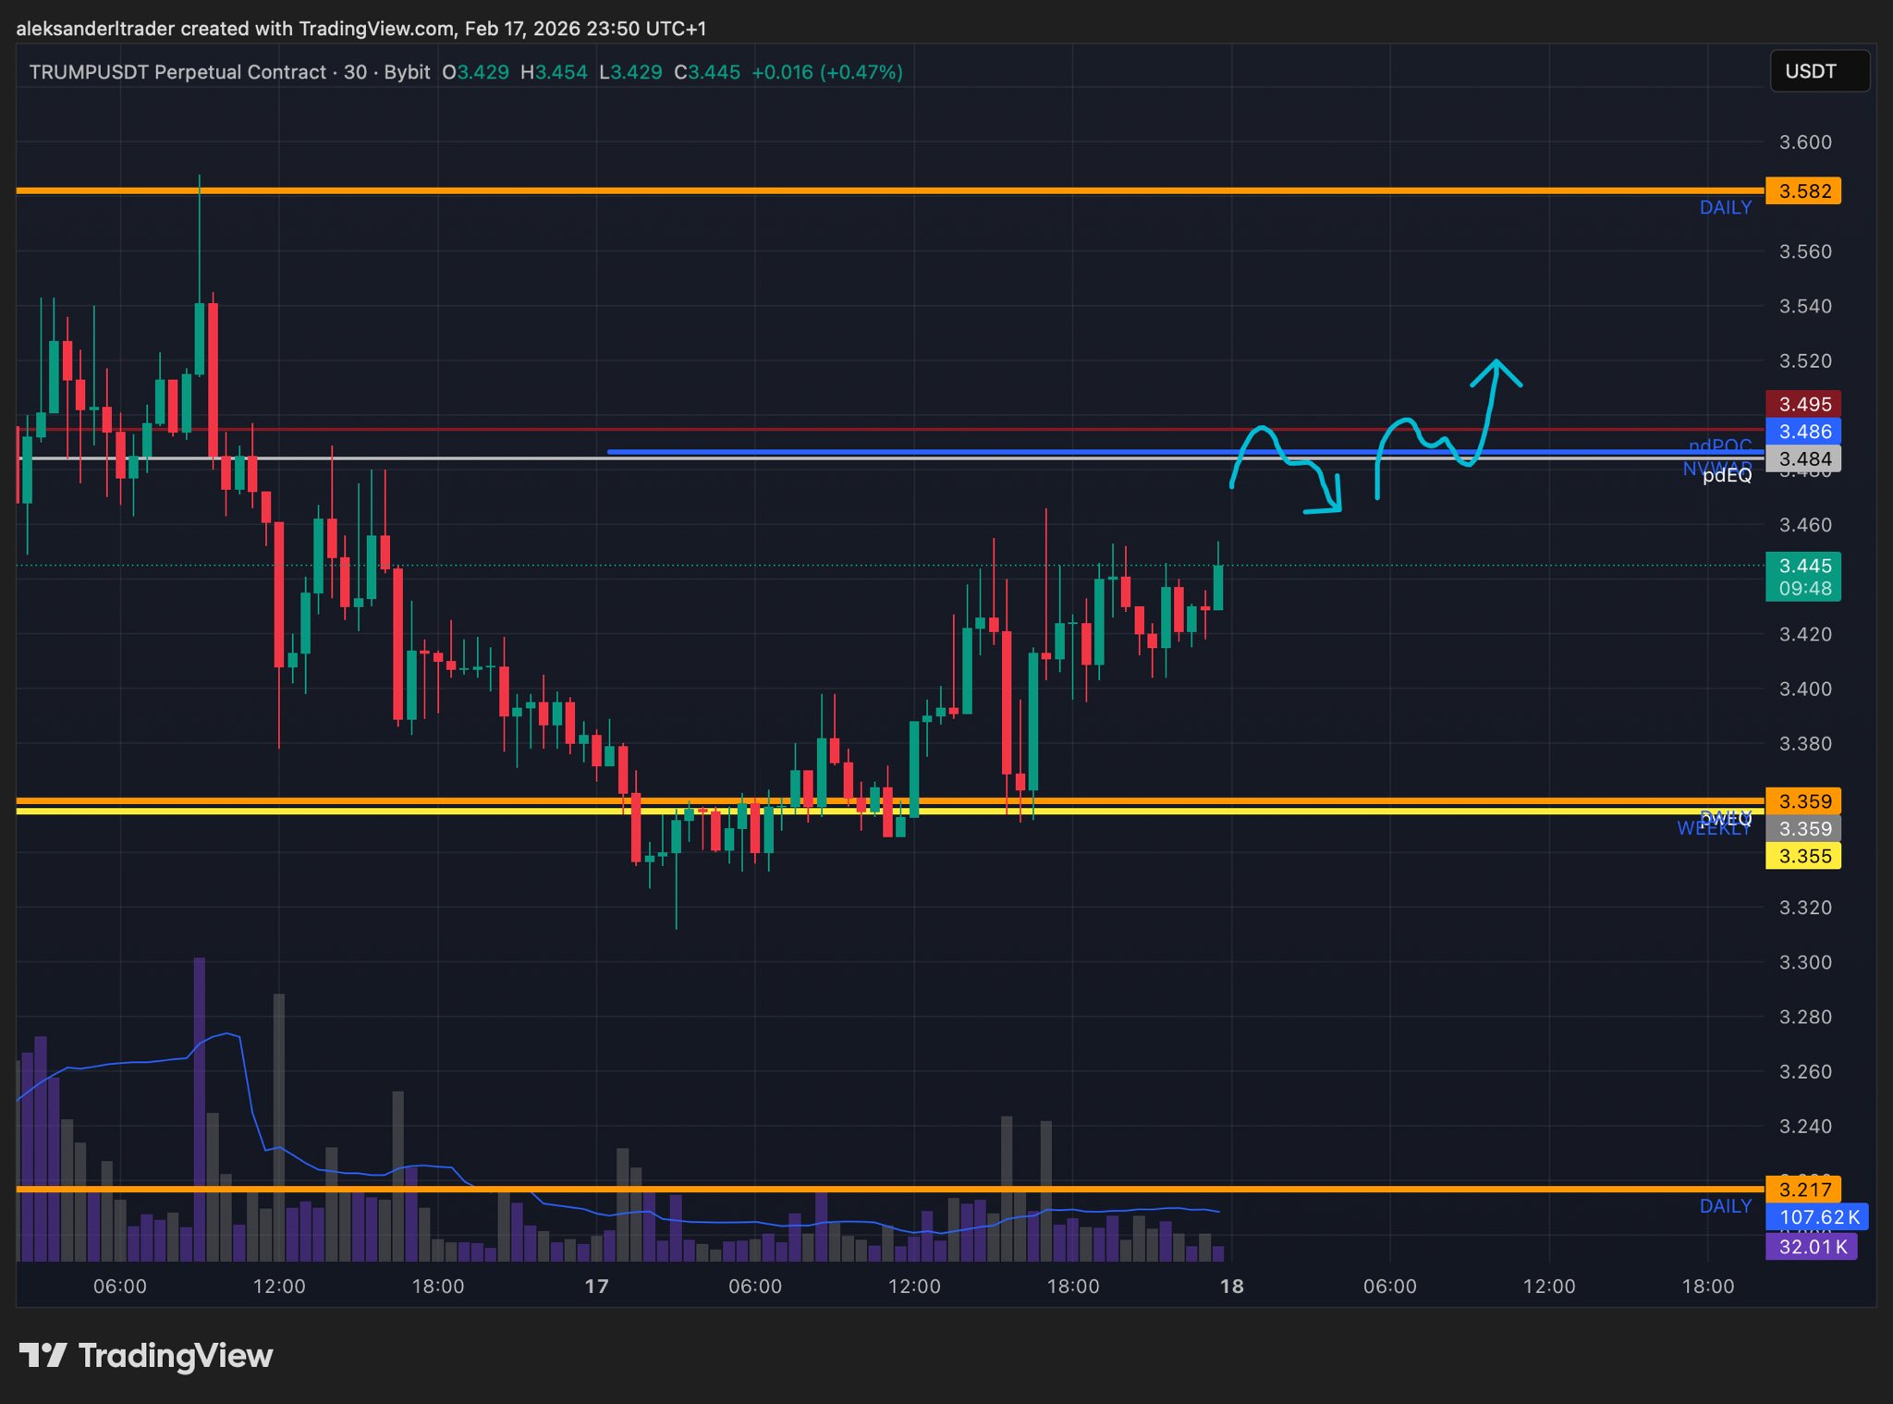Select the blue 3.486 price label
Viewport: 1893px width, 1404px height.
(x=1803, y=432)
